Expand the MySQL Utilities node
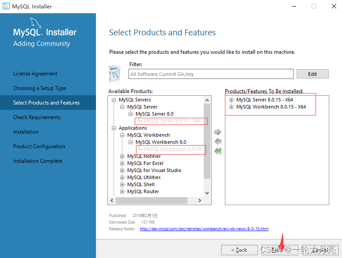 122,177
